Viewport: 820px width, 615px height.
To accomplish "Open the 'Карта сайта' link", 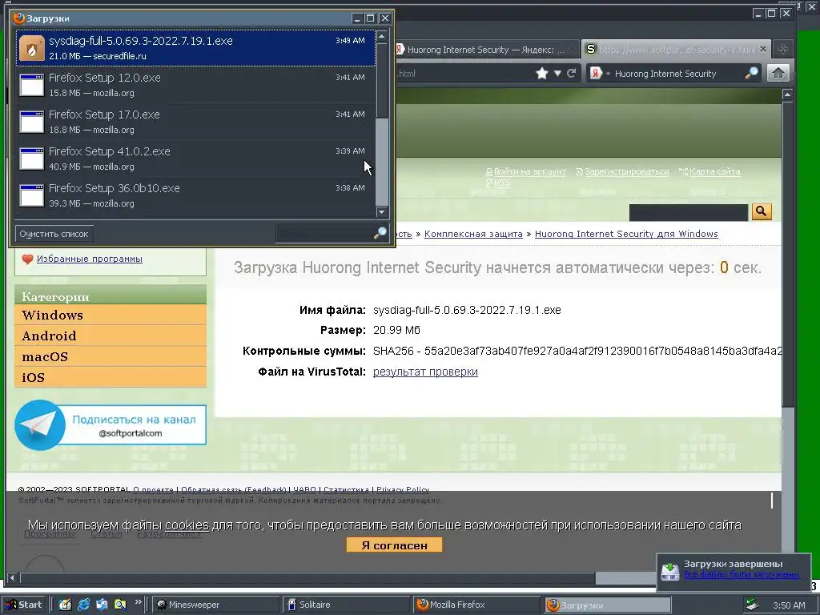I will tap(714, 171).
